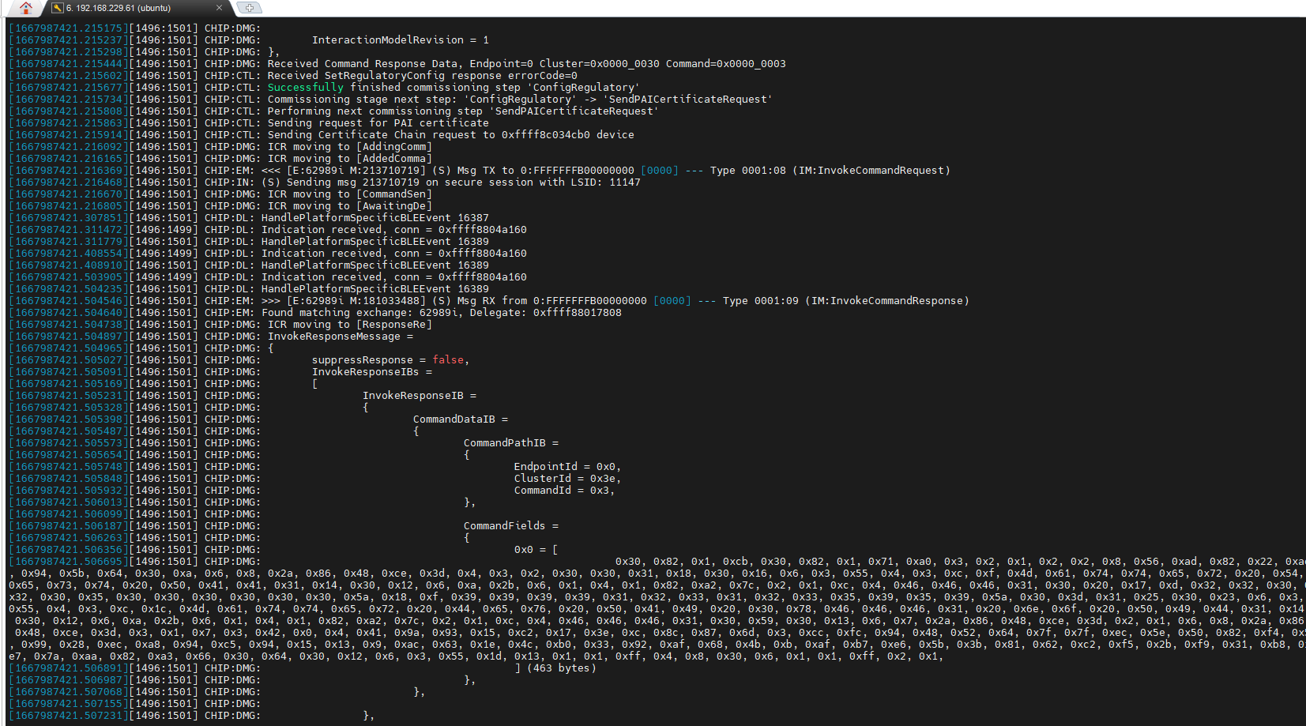Click 'Found matching exchange: 62989i' line
Image resolution: width=1306 pixels, height=726 pixels.
point(442,313)
